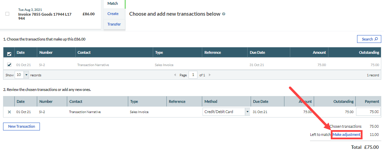Switch to the Match tab
384x157 pixels.
113,3
